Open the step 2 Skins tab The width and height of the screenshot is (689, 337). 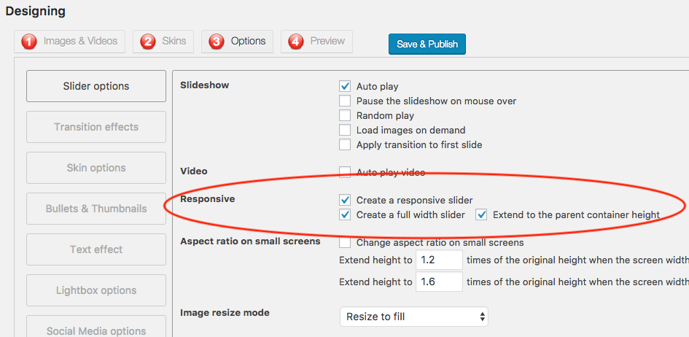click(163, 42)
